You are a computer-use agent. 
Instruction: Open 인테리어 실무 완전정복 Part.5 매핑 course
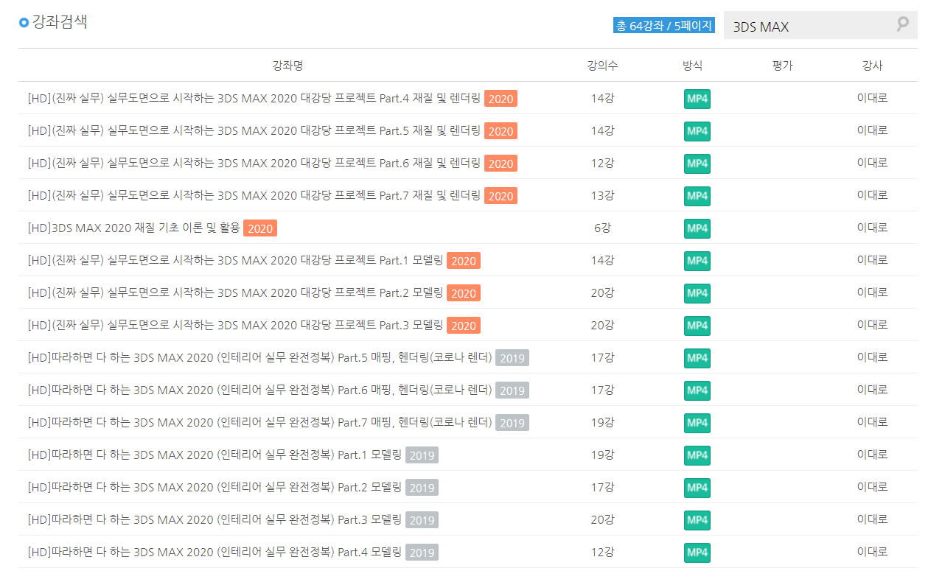(x=259, y=357)
